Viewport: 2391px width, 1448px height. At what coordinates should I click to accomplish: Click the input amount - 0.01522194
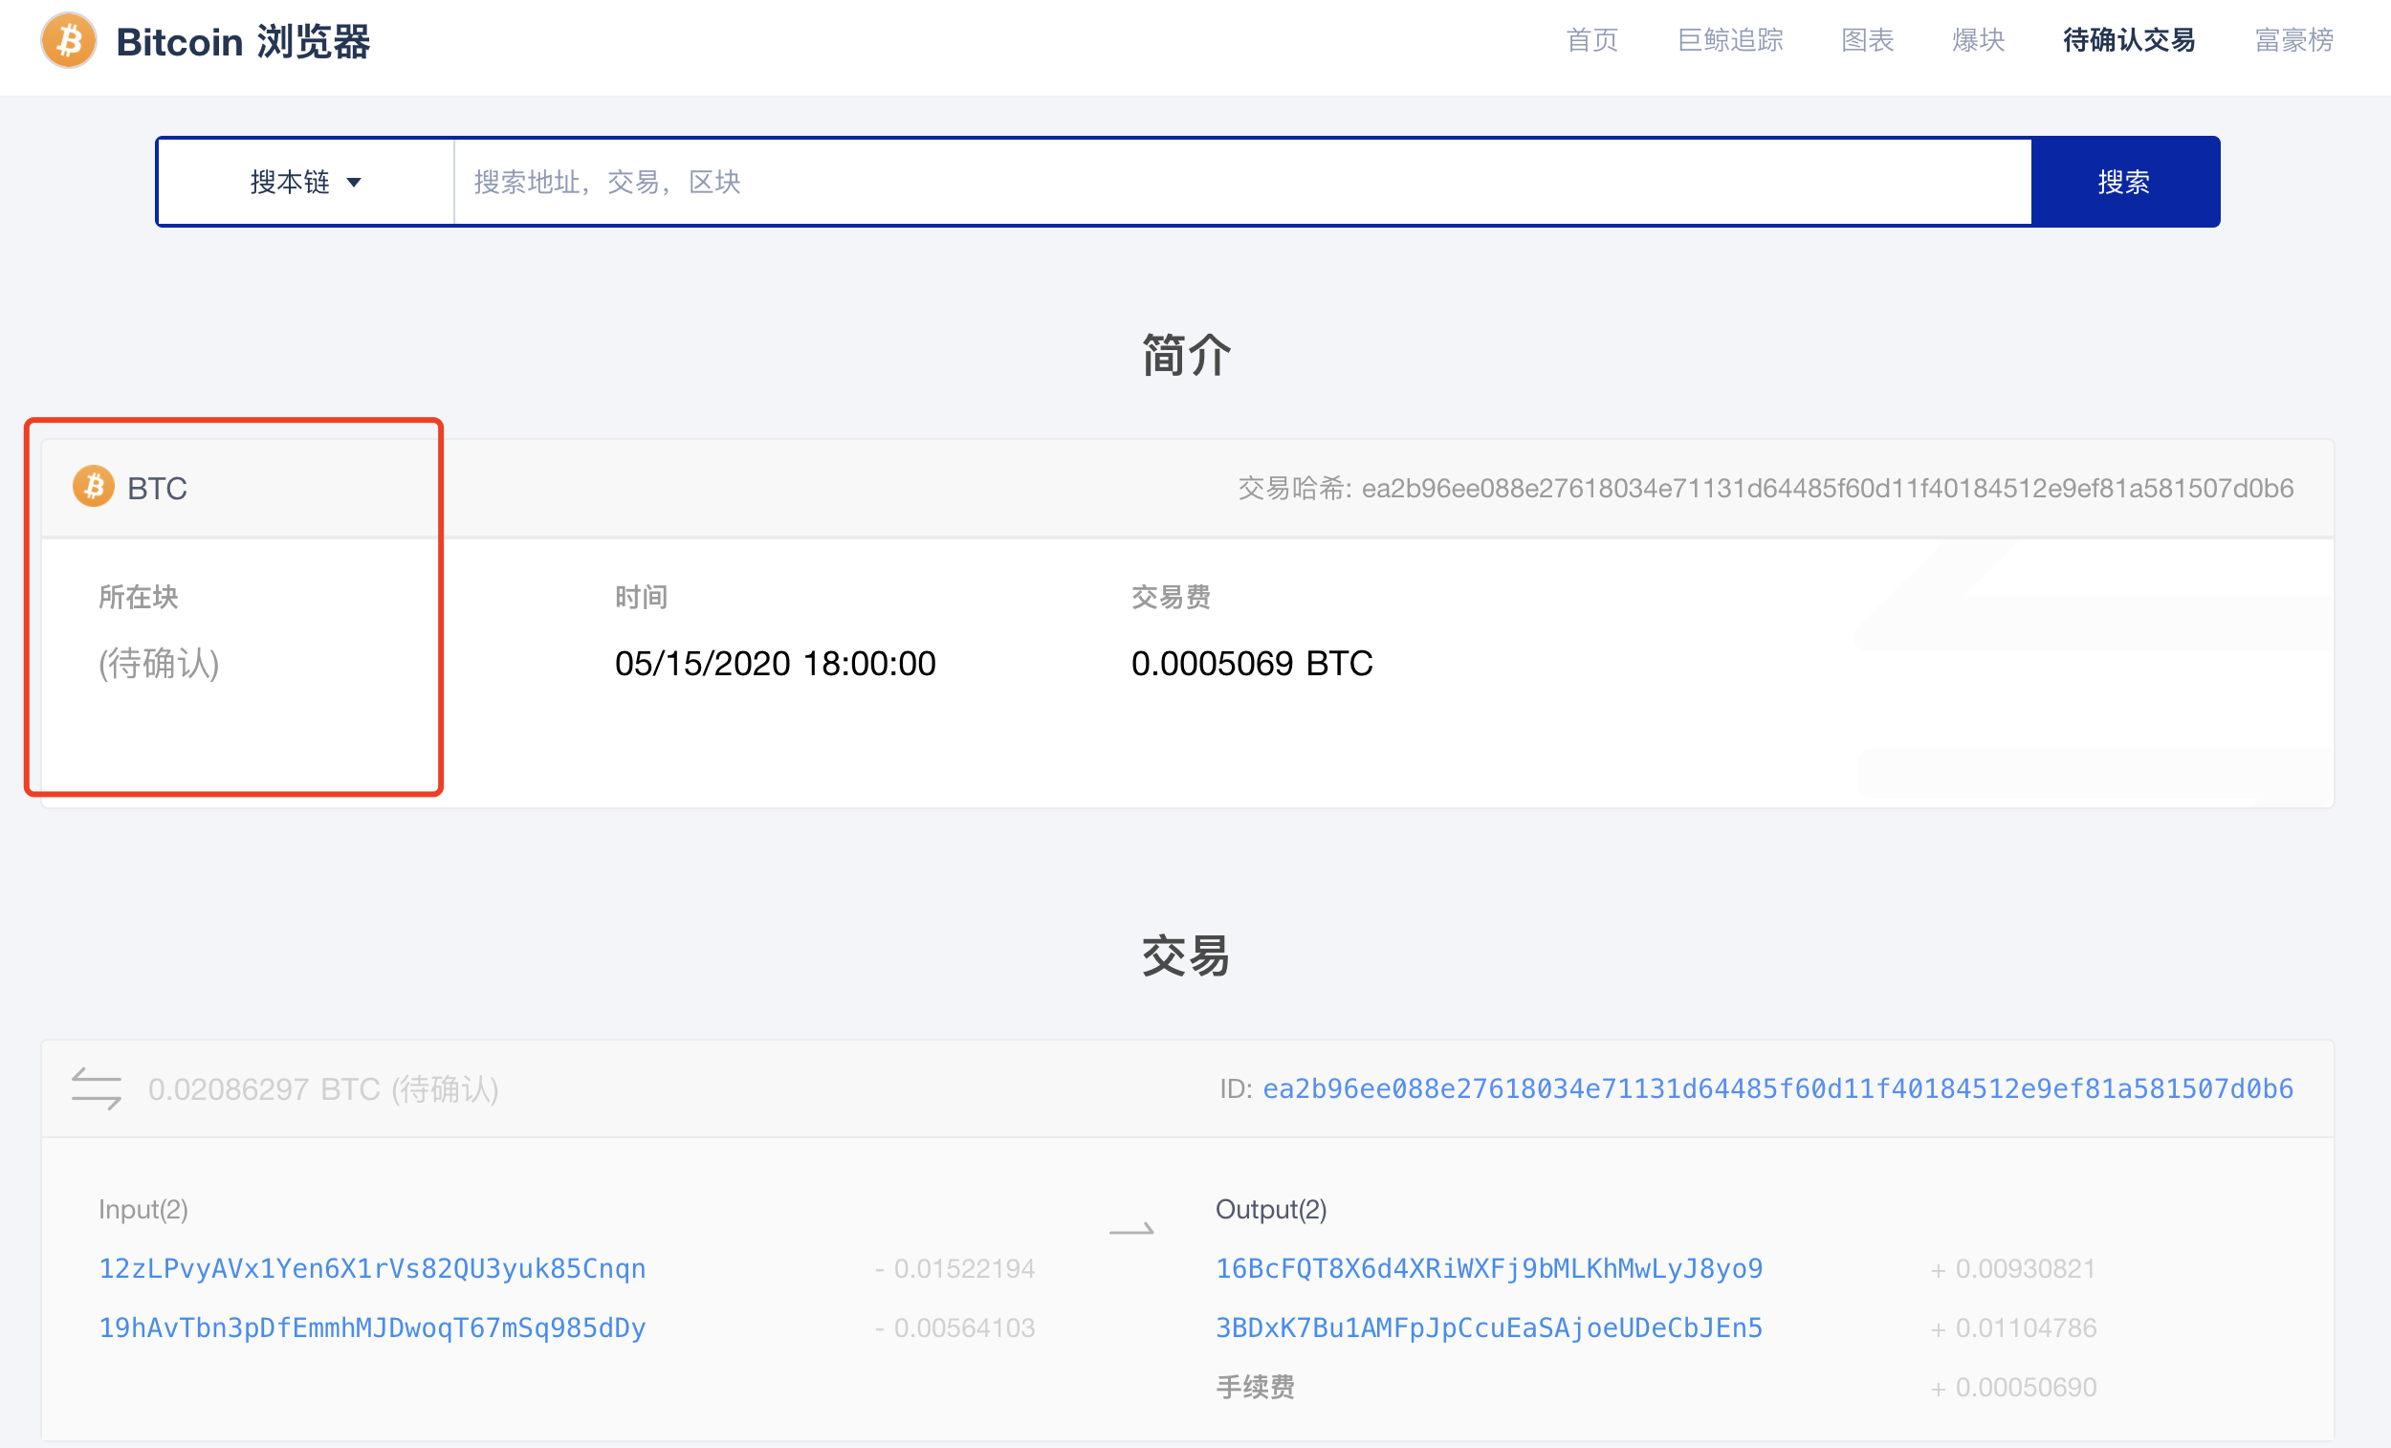954,1268
